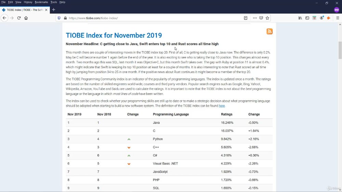Select the 'JavaScript' language cell
Viewport: 342px width, 192px height.
click(160, 172)
